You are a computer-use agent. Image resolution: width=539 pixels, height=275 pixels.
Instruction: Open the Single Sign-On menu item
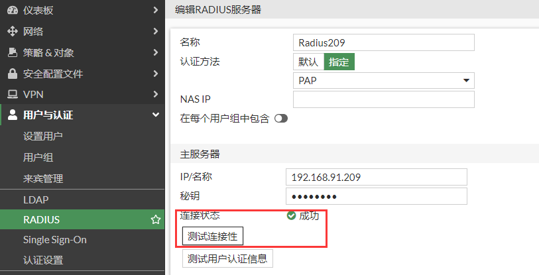[55, 240]
